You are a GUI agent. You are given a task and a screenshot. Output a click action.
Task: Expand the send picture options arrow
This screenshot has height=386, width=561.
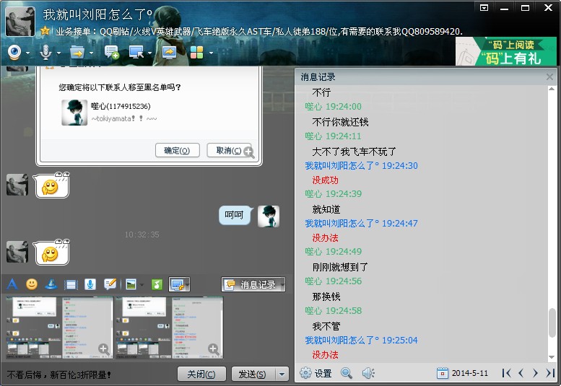[142, 285]
